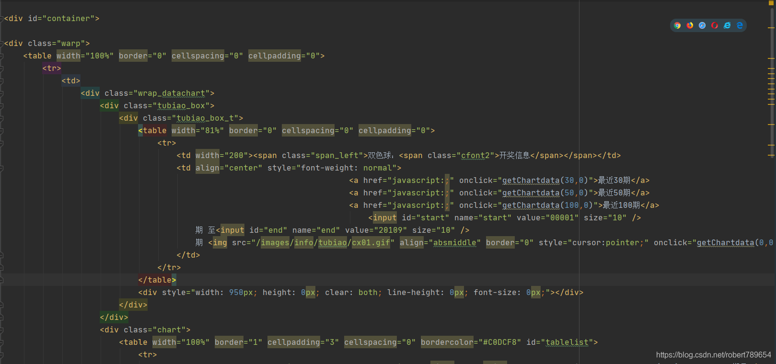Click the highlighted <tr> tag under warp table

pos(52,68)
